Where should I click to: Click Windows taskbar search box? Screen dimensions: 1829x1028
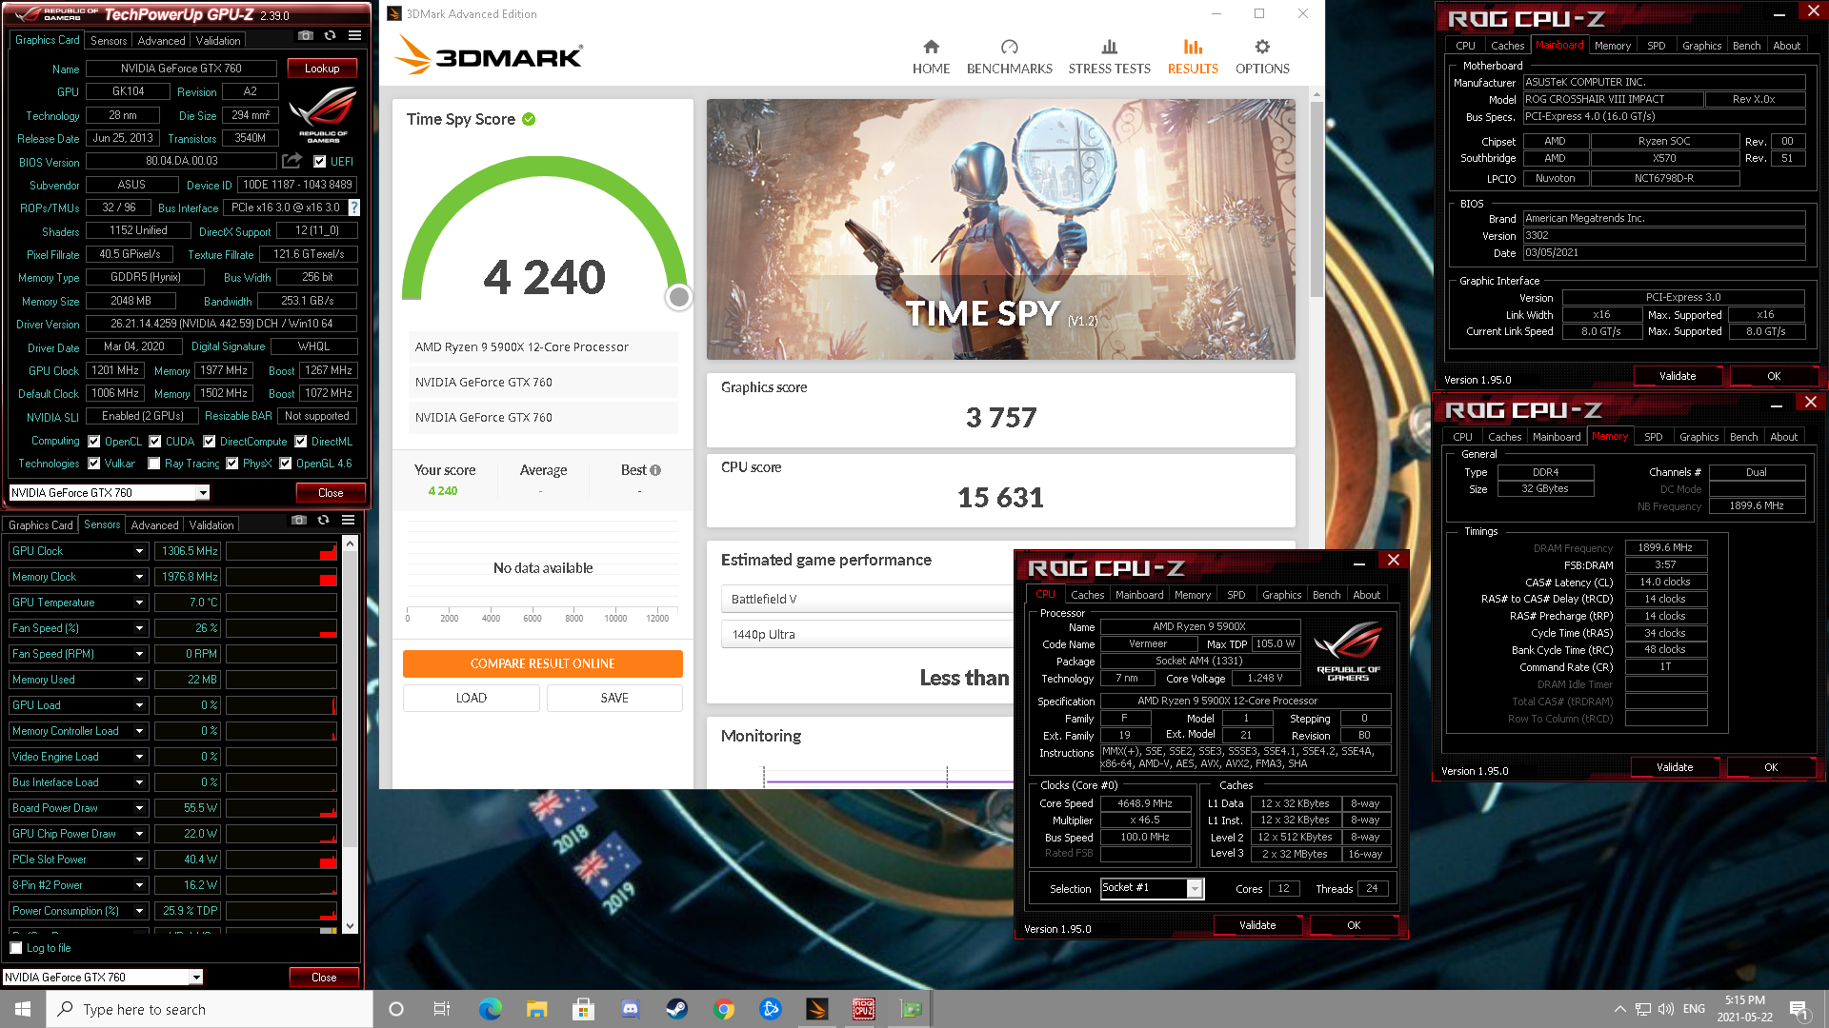coord(210,1009)
